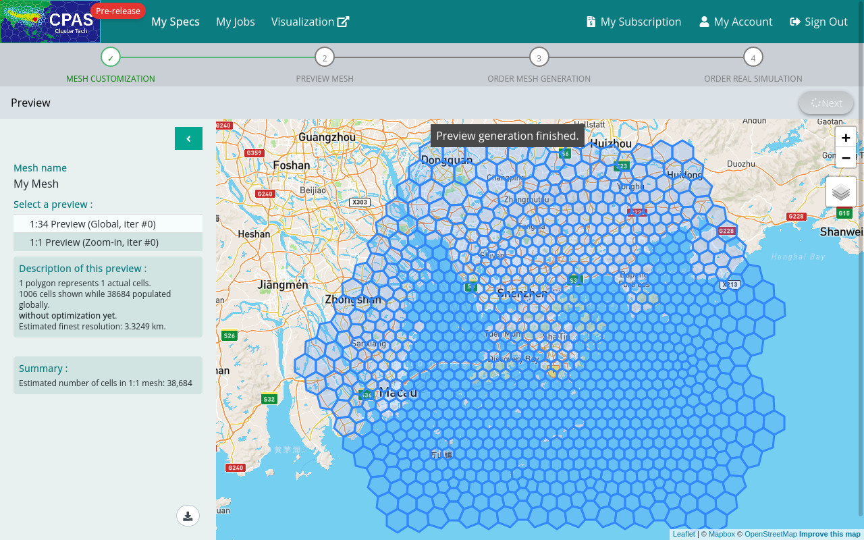The image size is (864, 540).
Task: Click the Pre-release badge
Action: click(x=118, y=11)
